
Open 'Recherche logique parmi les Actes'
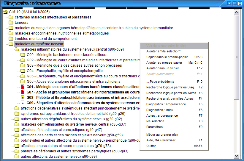pos(174,93)
